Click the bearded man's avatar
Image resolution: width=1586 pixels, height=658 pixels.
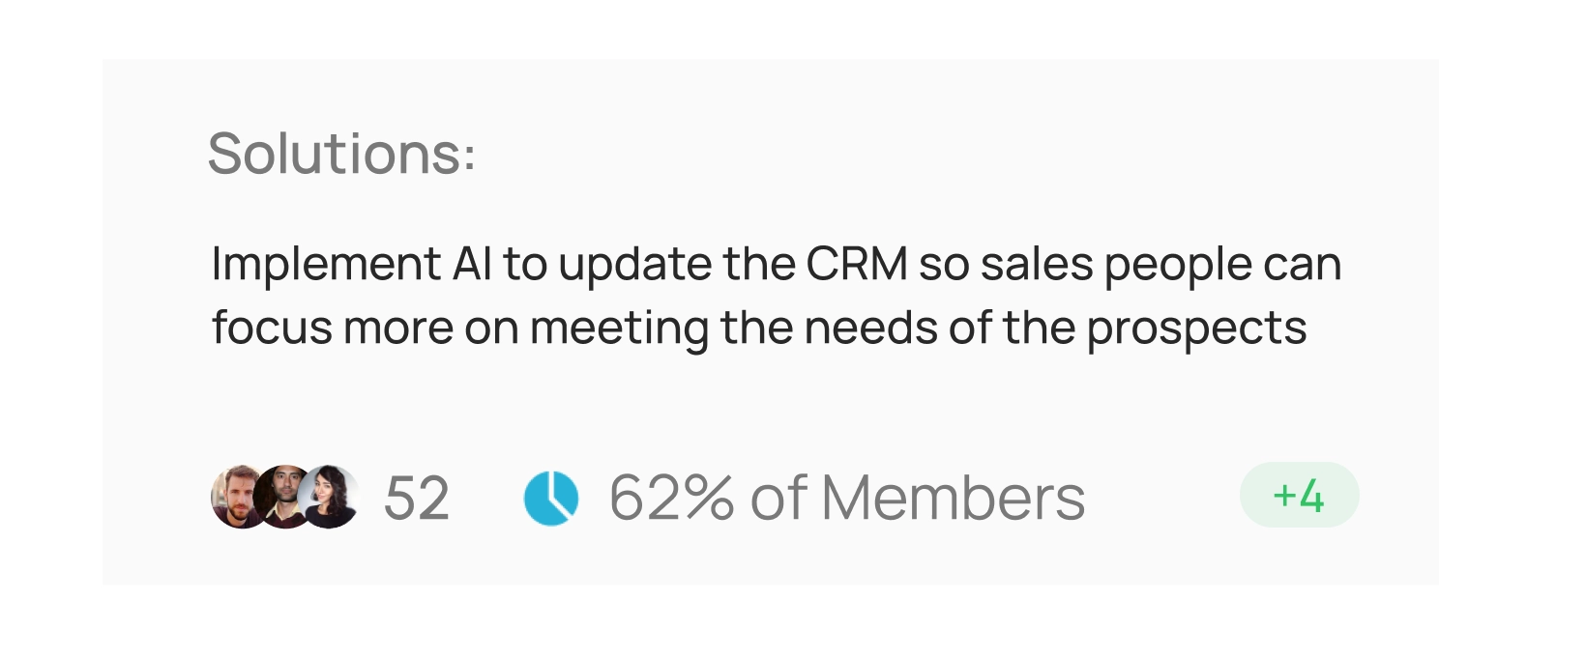[235, 497]
